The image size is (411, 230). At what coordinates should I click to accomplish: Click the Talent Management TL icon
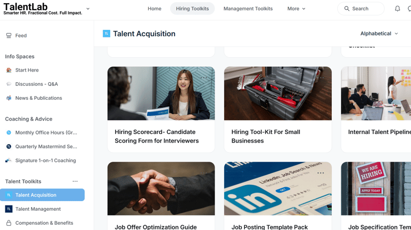click(9, 209)
